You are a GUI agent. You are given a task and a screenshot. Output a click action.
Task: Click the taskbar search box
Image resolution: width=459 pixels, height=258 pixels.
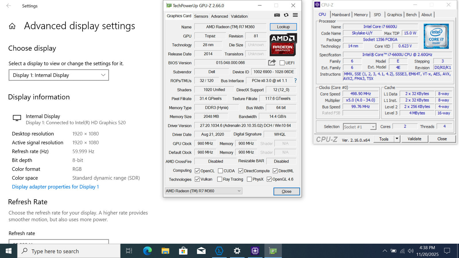coord(69,251)
